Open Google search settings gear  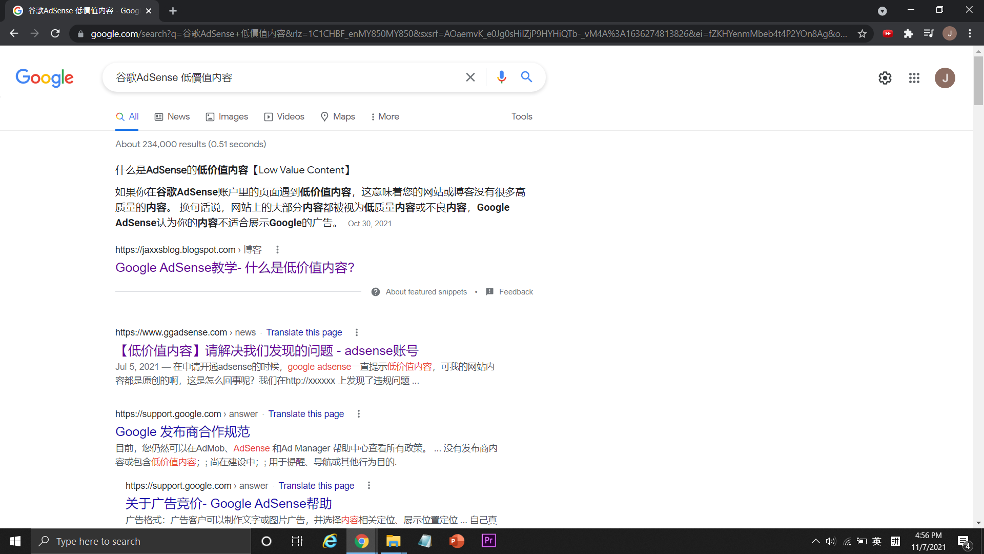[x=885, y=78]
